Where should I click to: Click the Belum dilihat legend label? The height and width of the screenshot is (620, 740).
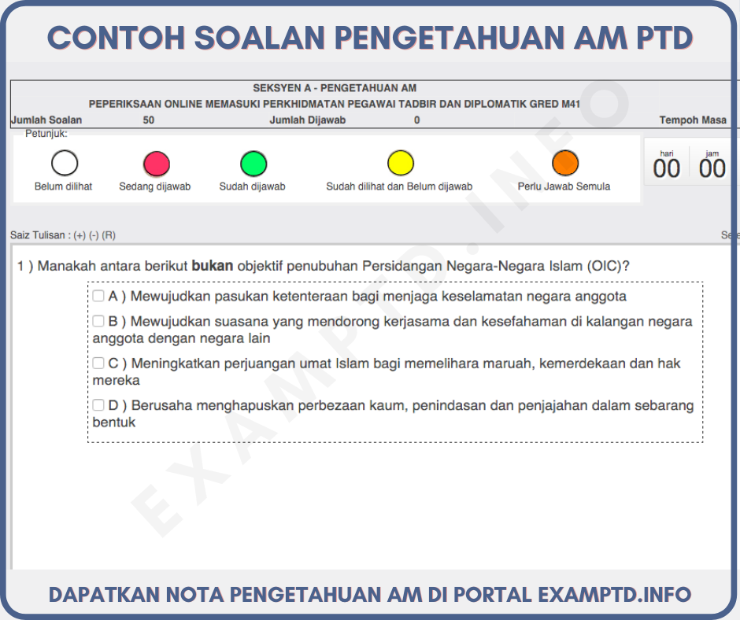tap(63, 186)
